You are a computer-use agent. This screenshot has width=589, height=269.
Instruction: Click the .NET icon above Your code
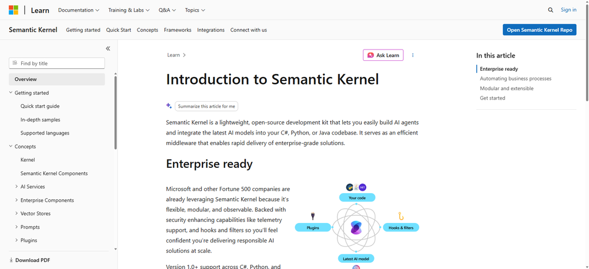(x=362, y=187)
